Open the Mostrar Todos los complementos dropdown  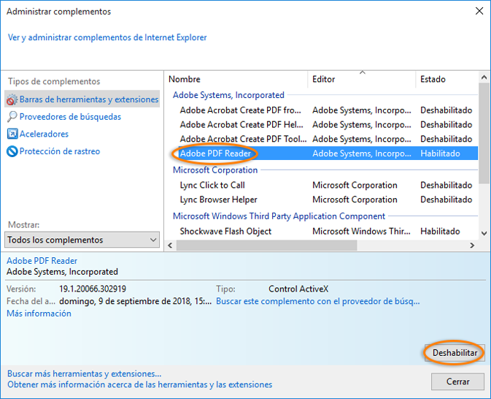point(82,240)
